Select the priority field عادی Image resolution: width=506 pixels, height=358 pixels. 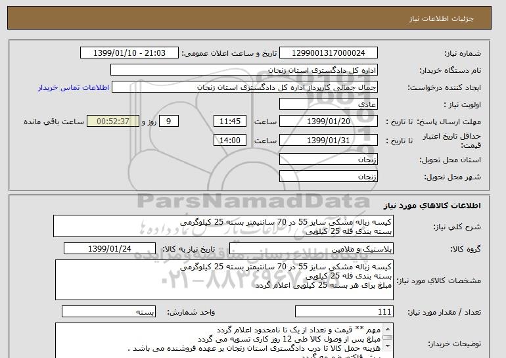[x=328, y=104]
